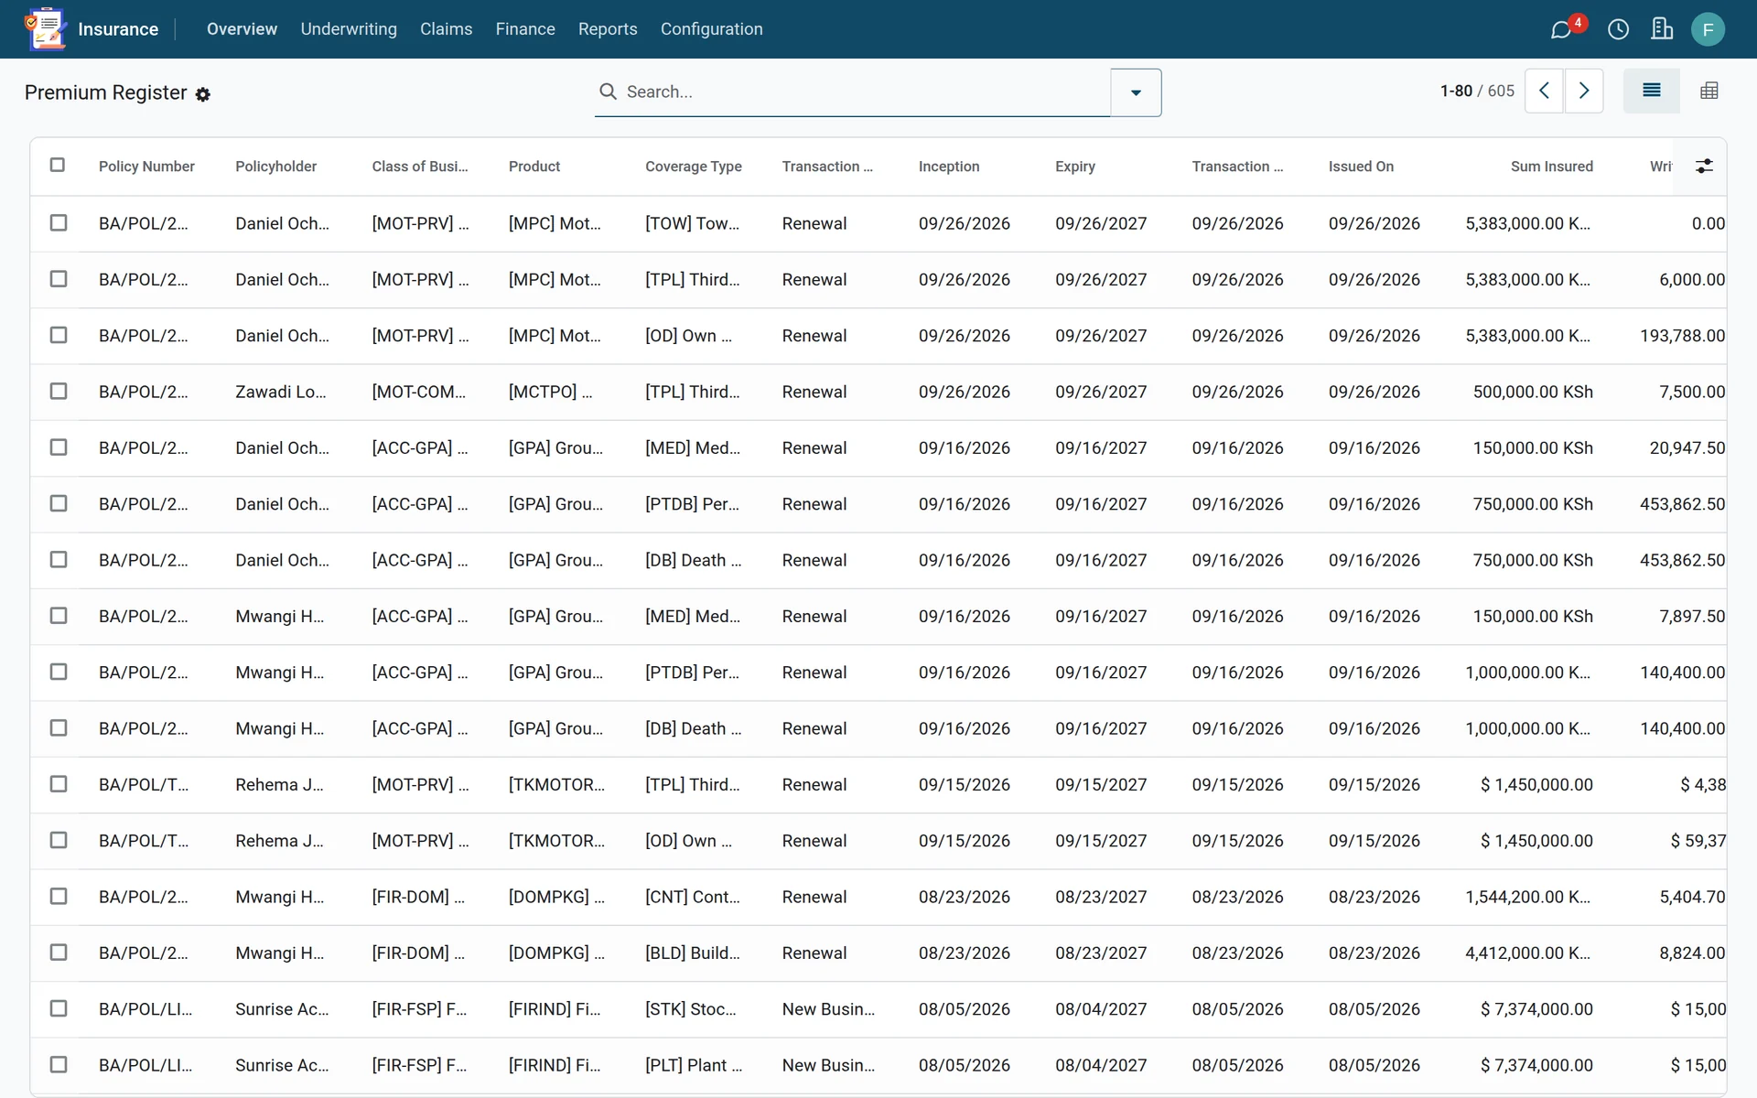Viewport: 1757px width, 1098px height.
Task: Open the Finance menu
Action: pyautogui.click(x=525, y=29)
